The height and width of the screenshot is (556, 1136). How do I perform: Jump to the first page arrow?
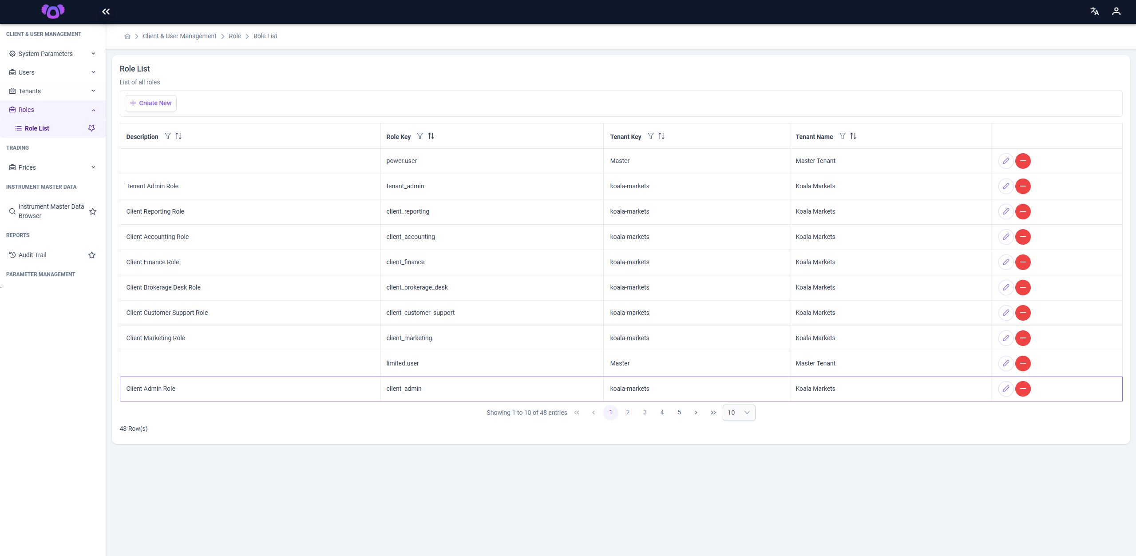(577, 413)
